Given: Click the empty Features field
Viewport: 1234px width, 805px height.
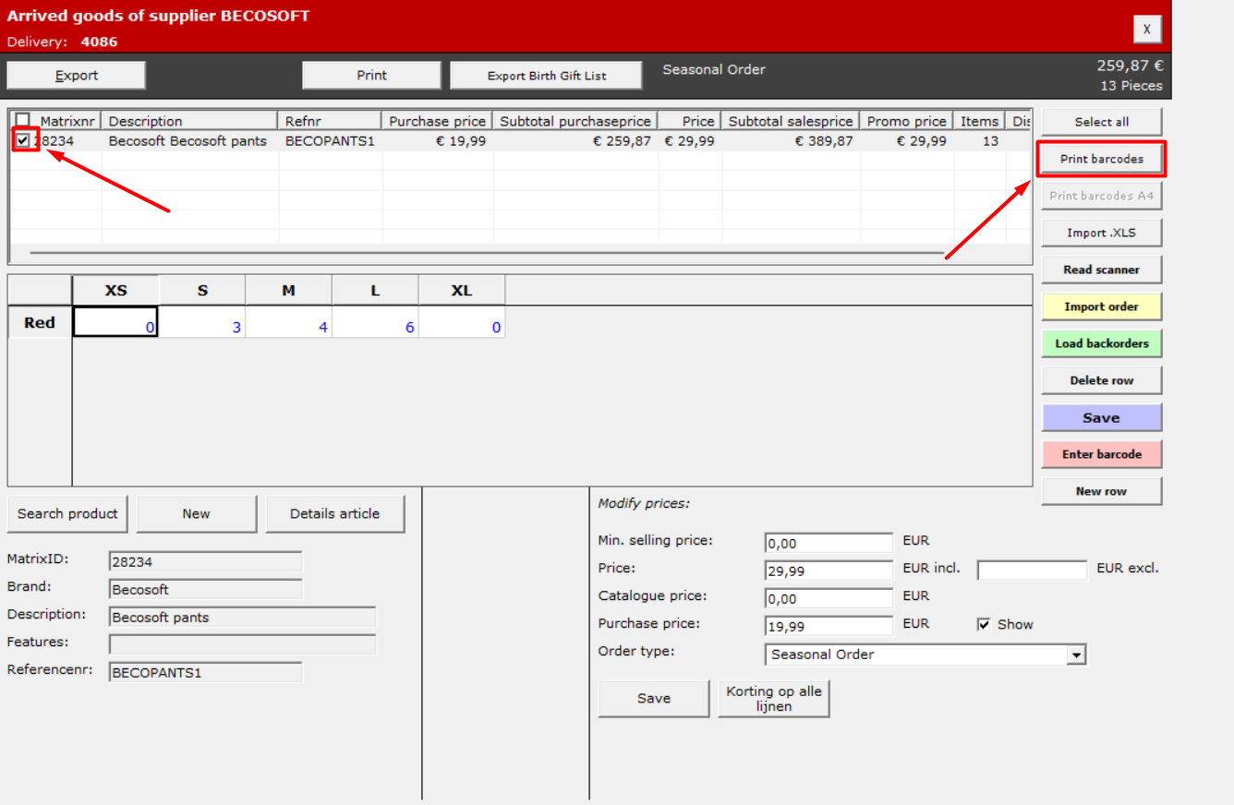Looking at the screenshot, I should click(x=242, y=644).
